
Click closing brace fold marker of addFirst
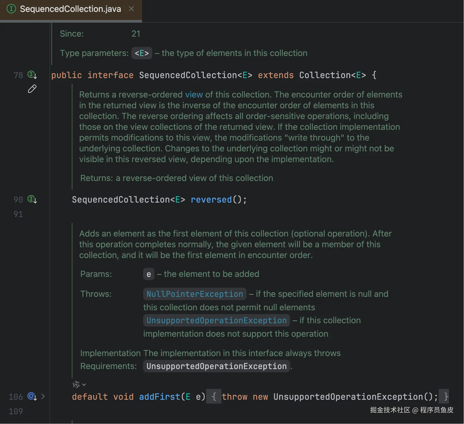coord(446,397)
